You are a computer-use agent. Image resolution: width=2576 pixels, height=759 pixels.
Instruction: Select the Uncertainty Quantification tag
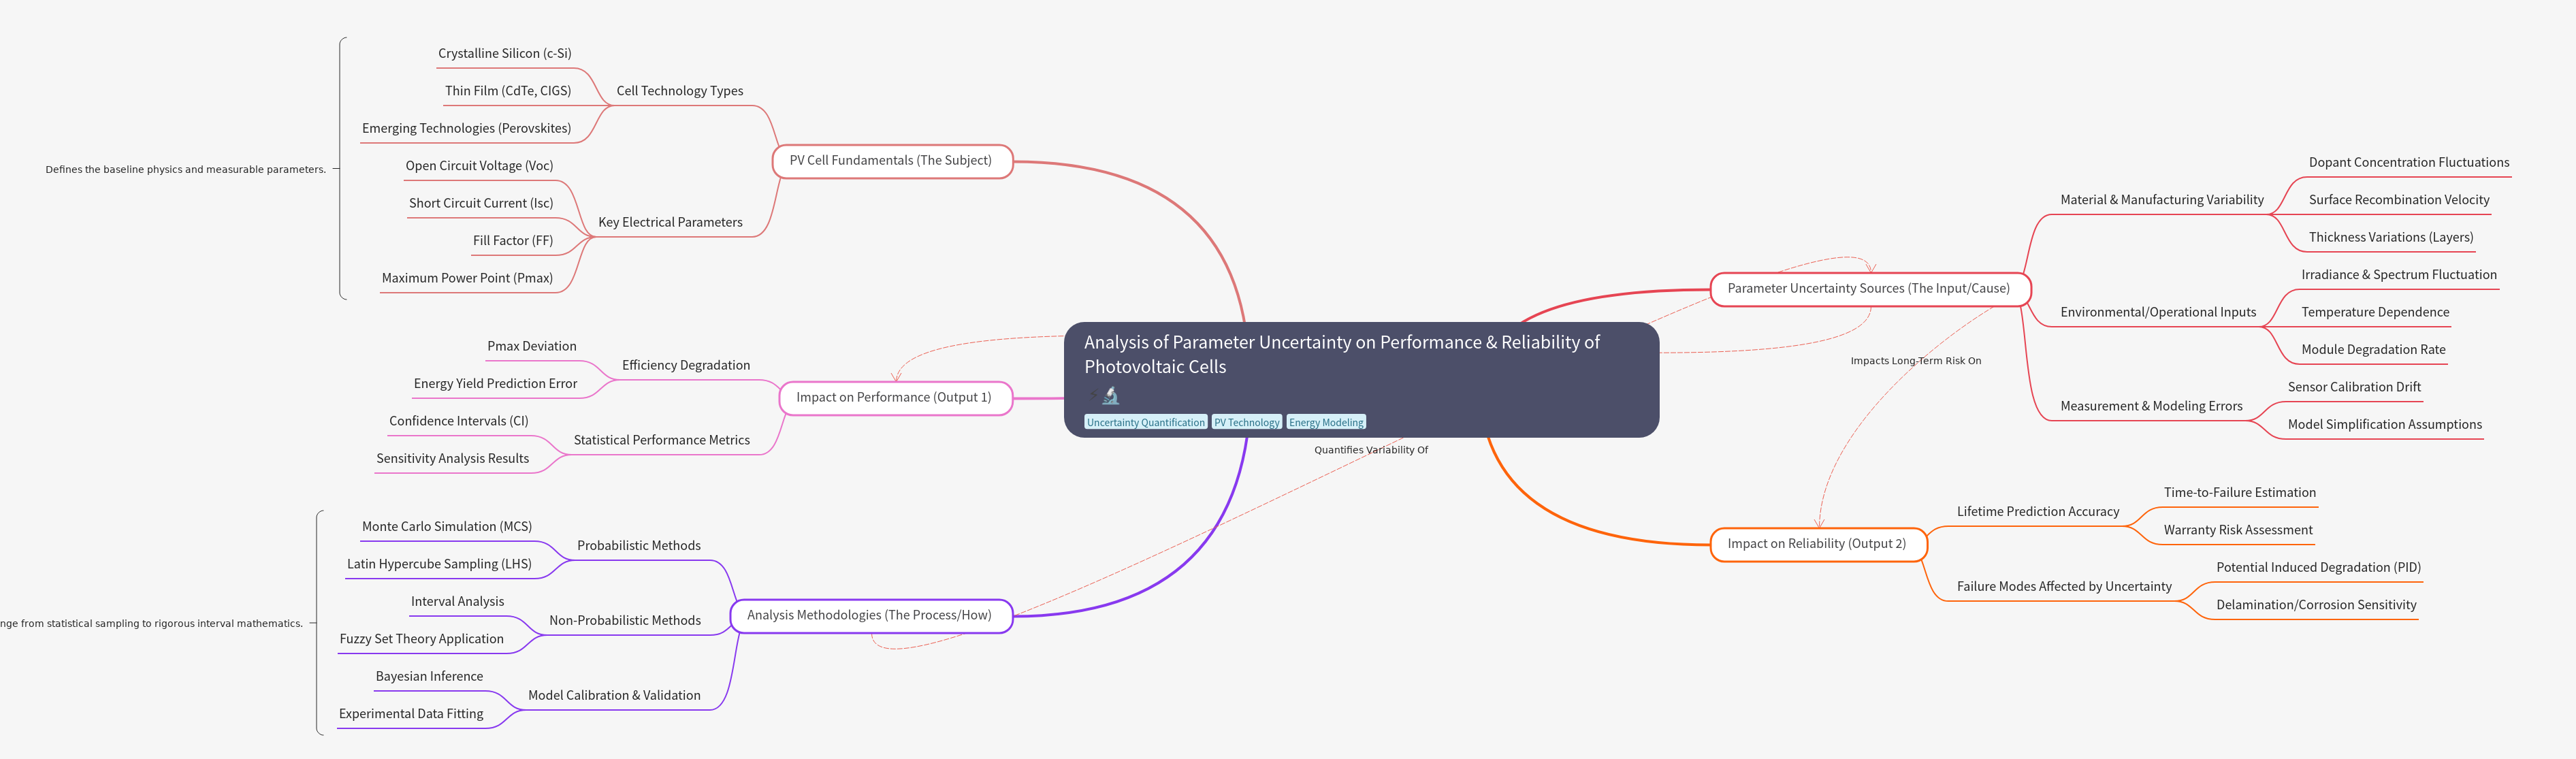(1145, 422)
